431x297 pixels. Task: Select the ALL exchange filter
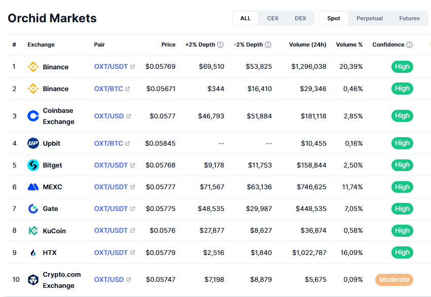pos(245,18)
